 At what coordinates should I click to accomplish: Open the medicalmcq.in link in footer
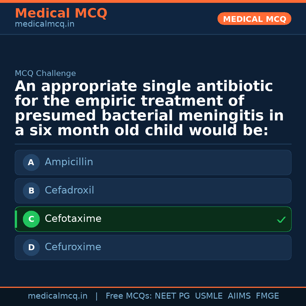coord(58,296)
